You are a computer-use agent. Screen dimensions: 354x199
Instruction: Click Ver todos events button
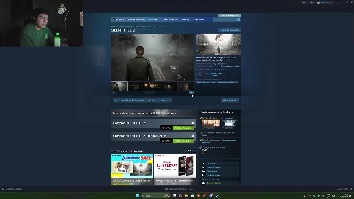click(191, 151)
